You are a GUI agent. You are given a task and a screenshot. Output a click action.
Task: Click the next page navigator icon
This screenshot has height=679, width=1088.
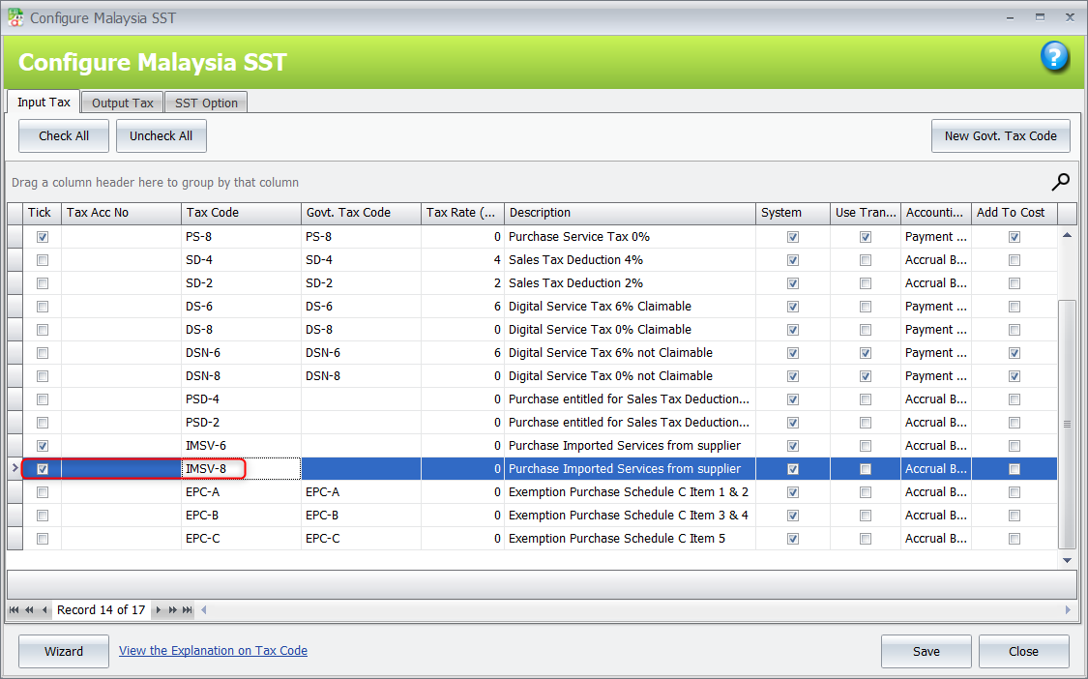[173, 610]
